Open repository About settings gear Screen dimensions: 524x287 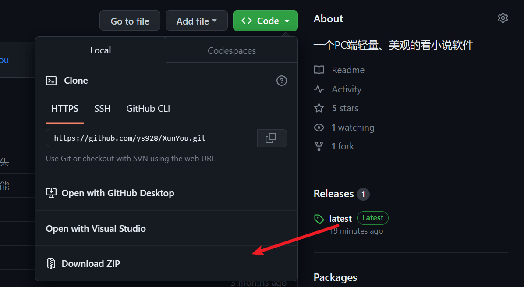[503, 18]
